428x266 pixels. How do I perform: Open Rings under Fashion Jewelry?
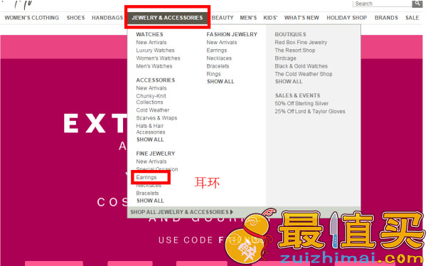point(213,74)
